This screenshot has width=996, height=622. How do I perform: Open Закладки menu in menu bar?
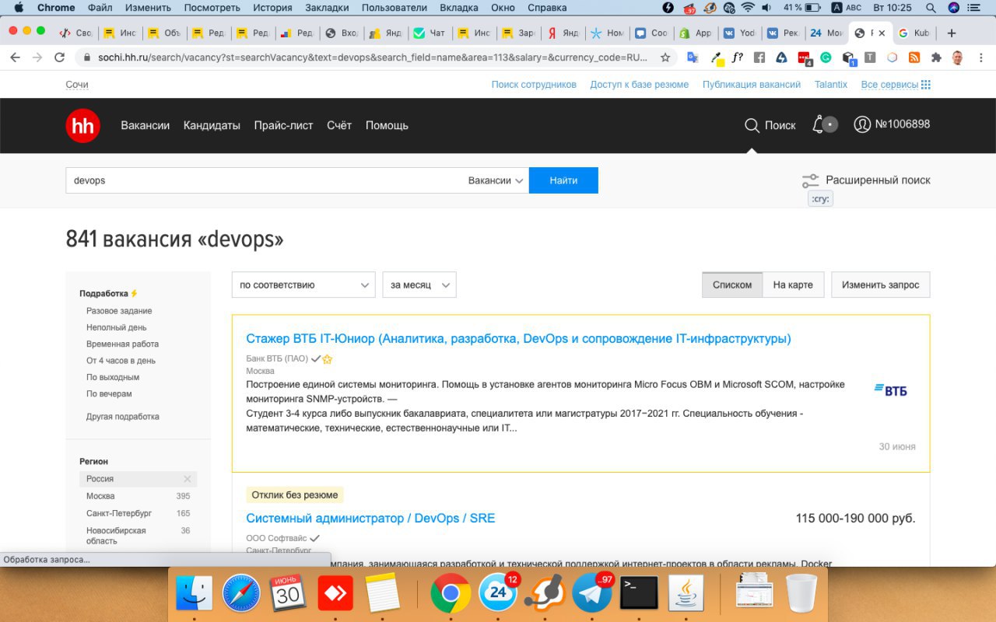[x=327, y=8]
